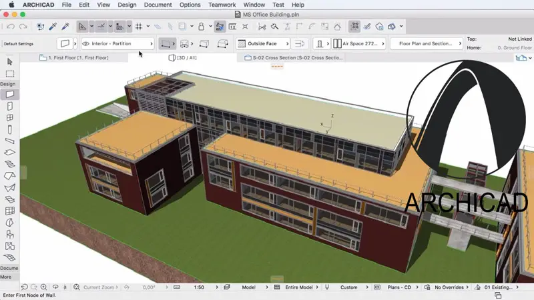Open the 1:50 scale selector
The width and height of the screenshot is (534, 300).
[x=198, y=287]
